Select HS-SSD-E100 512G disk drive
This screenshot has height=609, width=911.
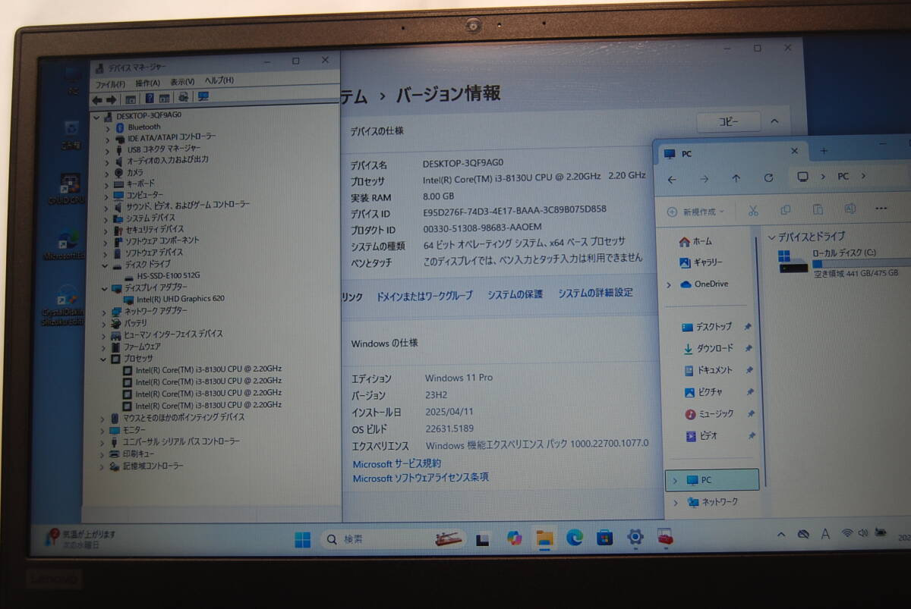coord(162,275)
